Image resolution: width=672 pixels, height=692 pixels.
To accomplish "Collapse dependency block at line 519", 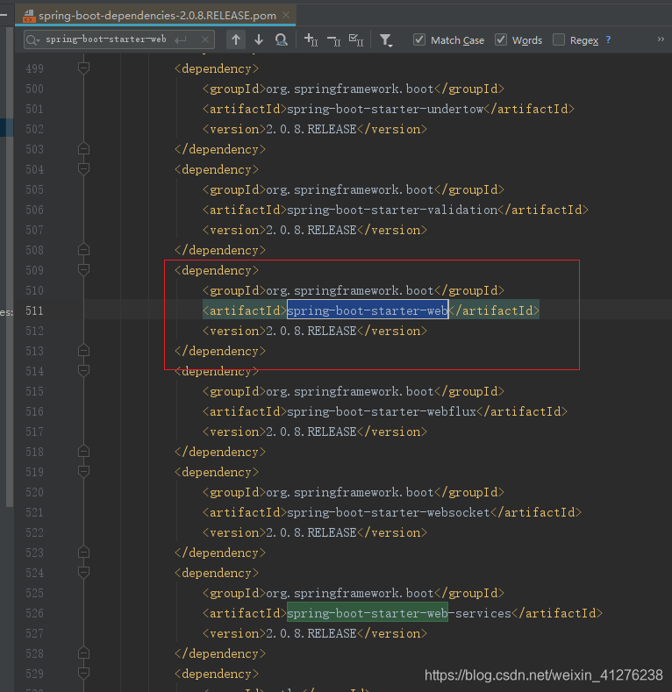I will (84, 471).
